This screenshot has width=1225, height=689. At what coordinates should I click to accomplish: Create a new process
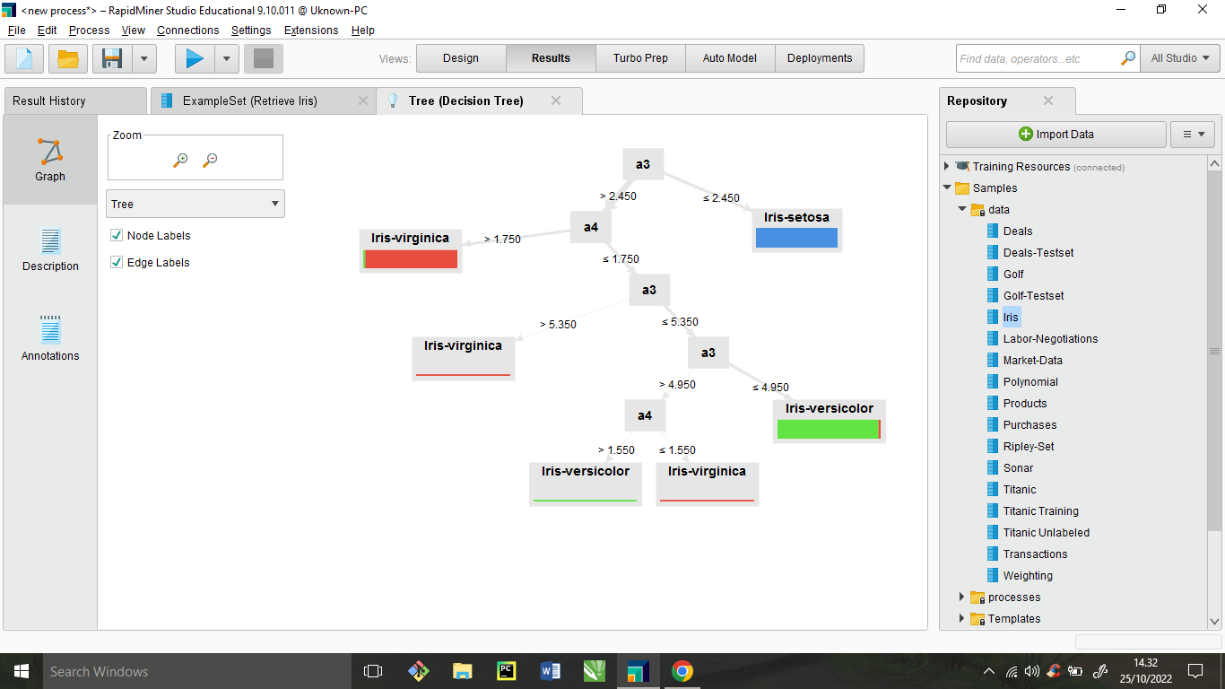click(23, 57)
